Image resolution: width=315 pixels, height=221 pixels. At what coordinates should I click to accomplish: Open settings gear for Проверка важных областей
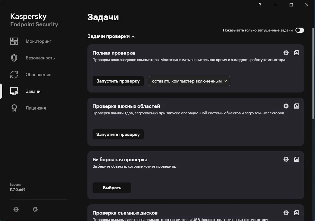[x=286, y=106]
